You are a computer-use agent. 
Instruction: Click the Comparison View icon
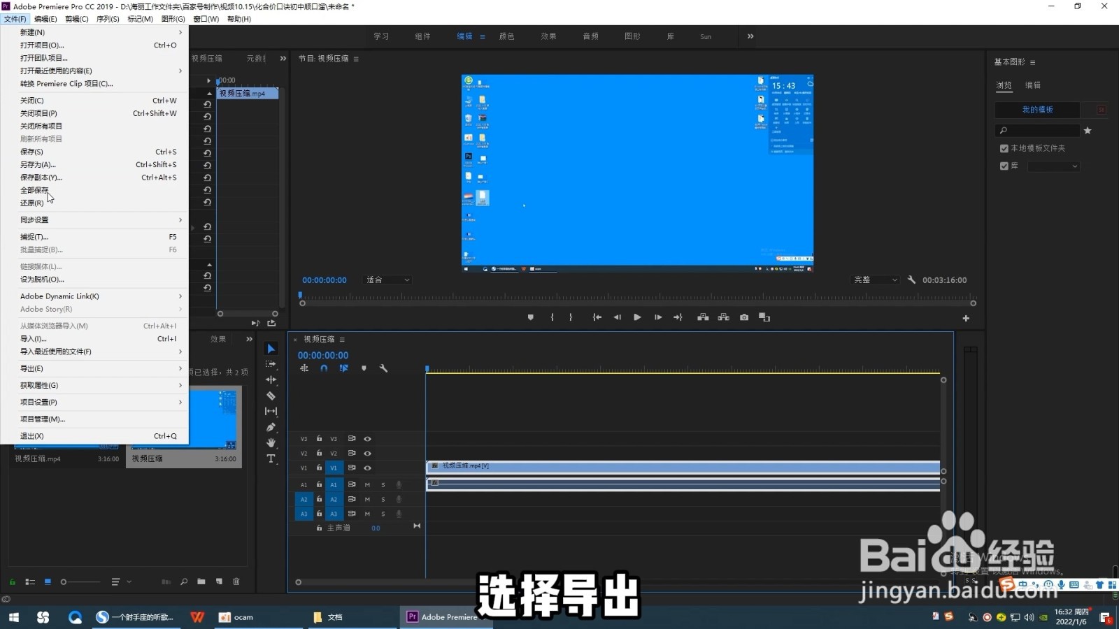click(x=764, y=317)
